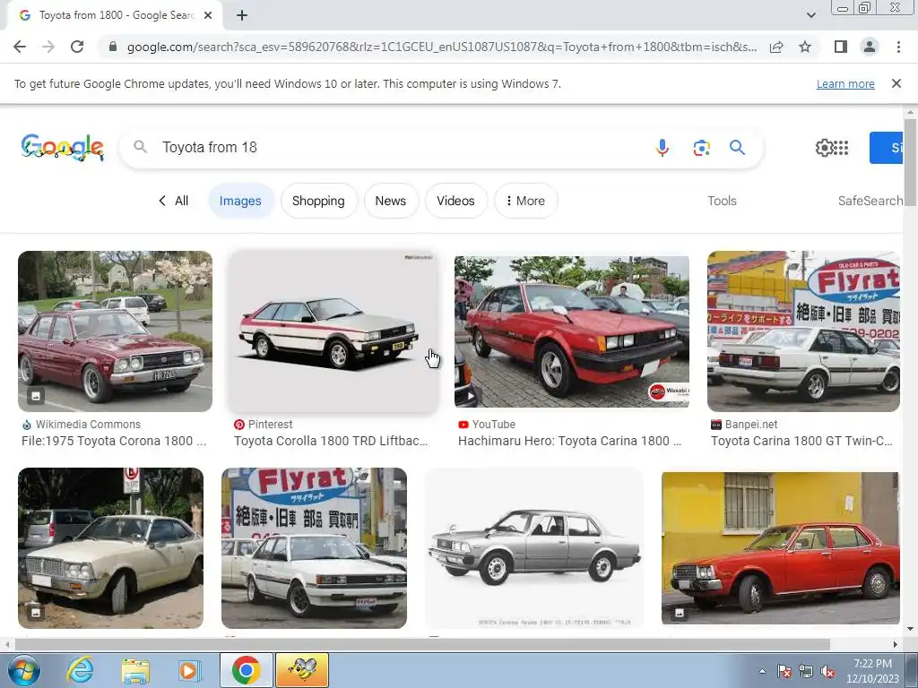This screenshot has width=918, height=688.
Task: Open the taskbar clock and date
Action: 872,671
